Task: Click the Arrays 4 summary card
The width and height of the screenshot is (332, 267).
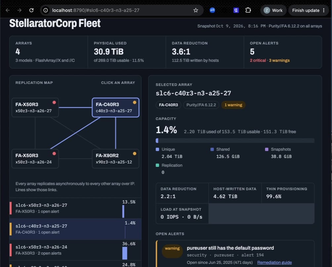Action: coord(49,52)
